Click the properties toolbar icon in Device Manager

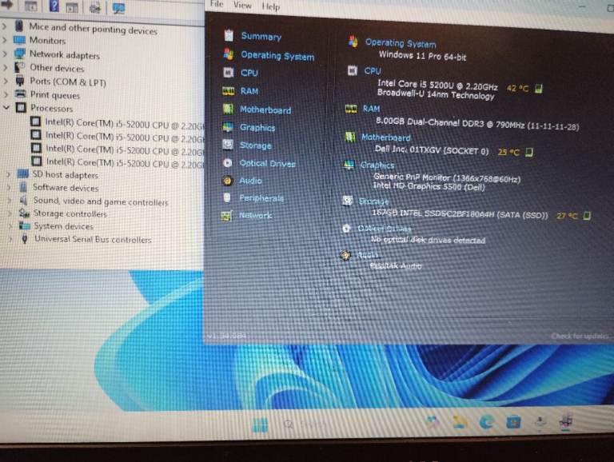(30, 6)
